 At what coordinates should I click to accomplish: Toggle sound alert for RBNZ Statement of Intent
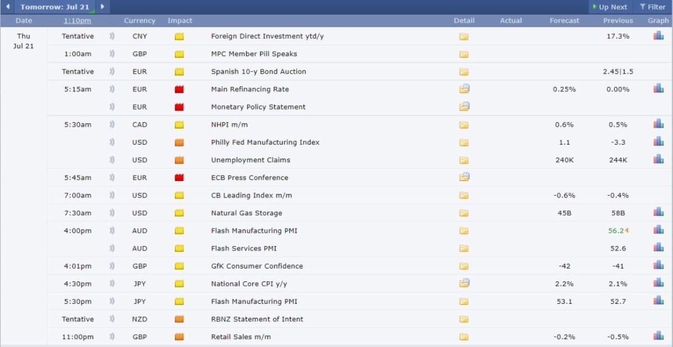[112, 319]
